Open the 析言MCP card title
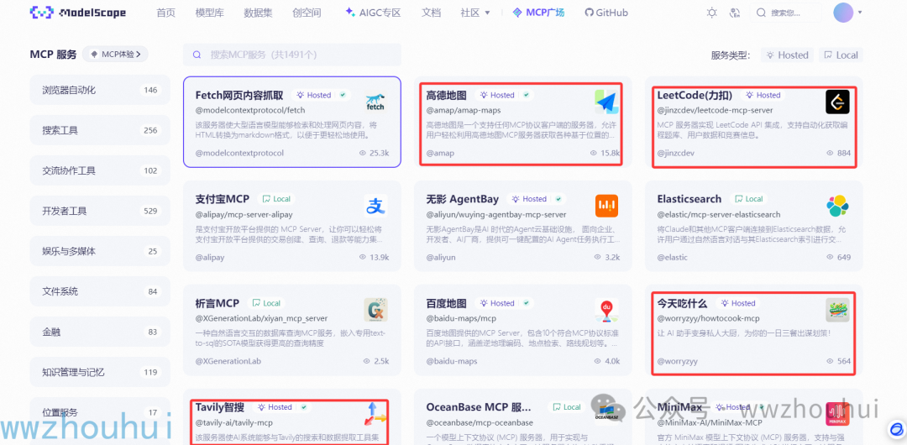Viewport: 907px width, 445px height. click(218, 303)
